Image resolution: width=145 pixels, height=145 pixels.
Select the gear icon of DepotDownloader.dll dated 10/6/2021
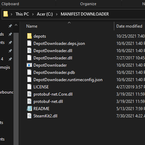(x=29, y=51)
